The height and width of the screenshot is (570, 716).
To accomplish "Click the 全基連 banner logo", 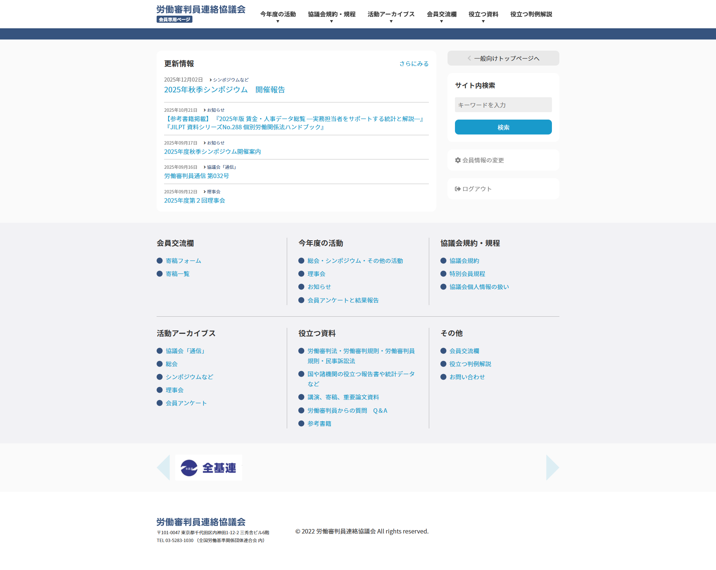I will pos(209,468).
